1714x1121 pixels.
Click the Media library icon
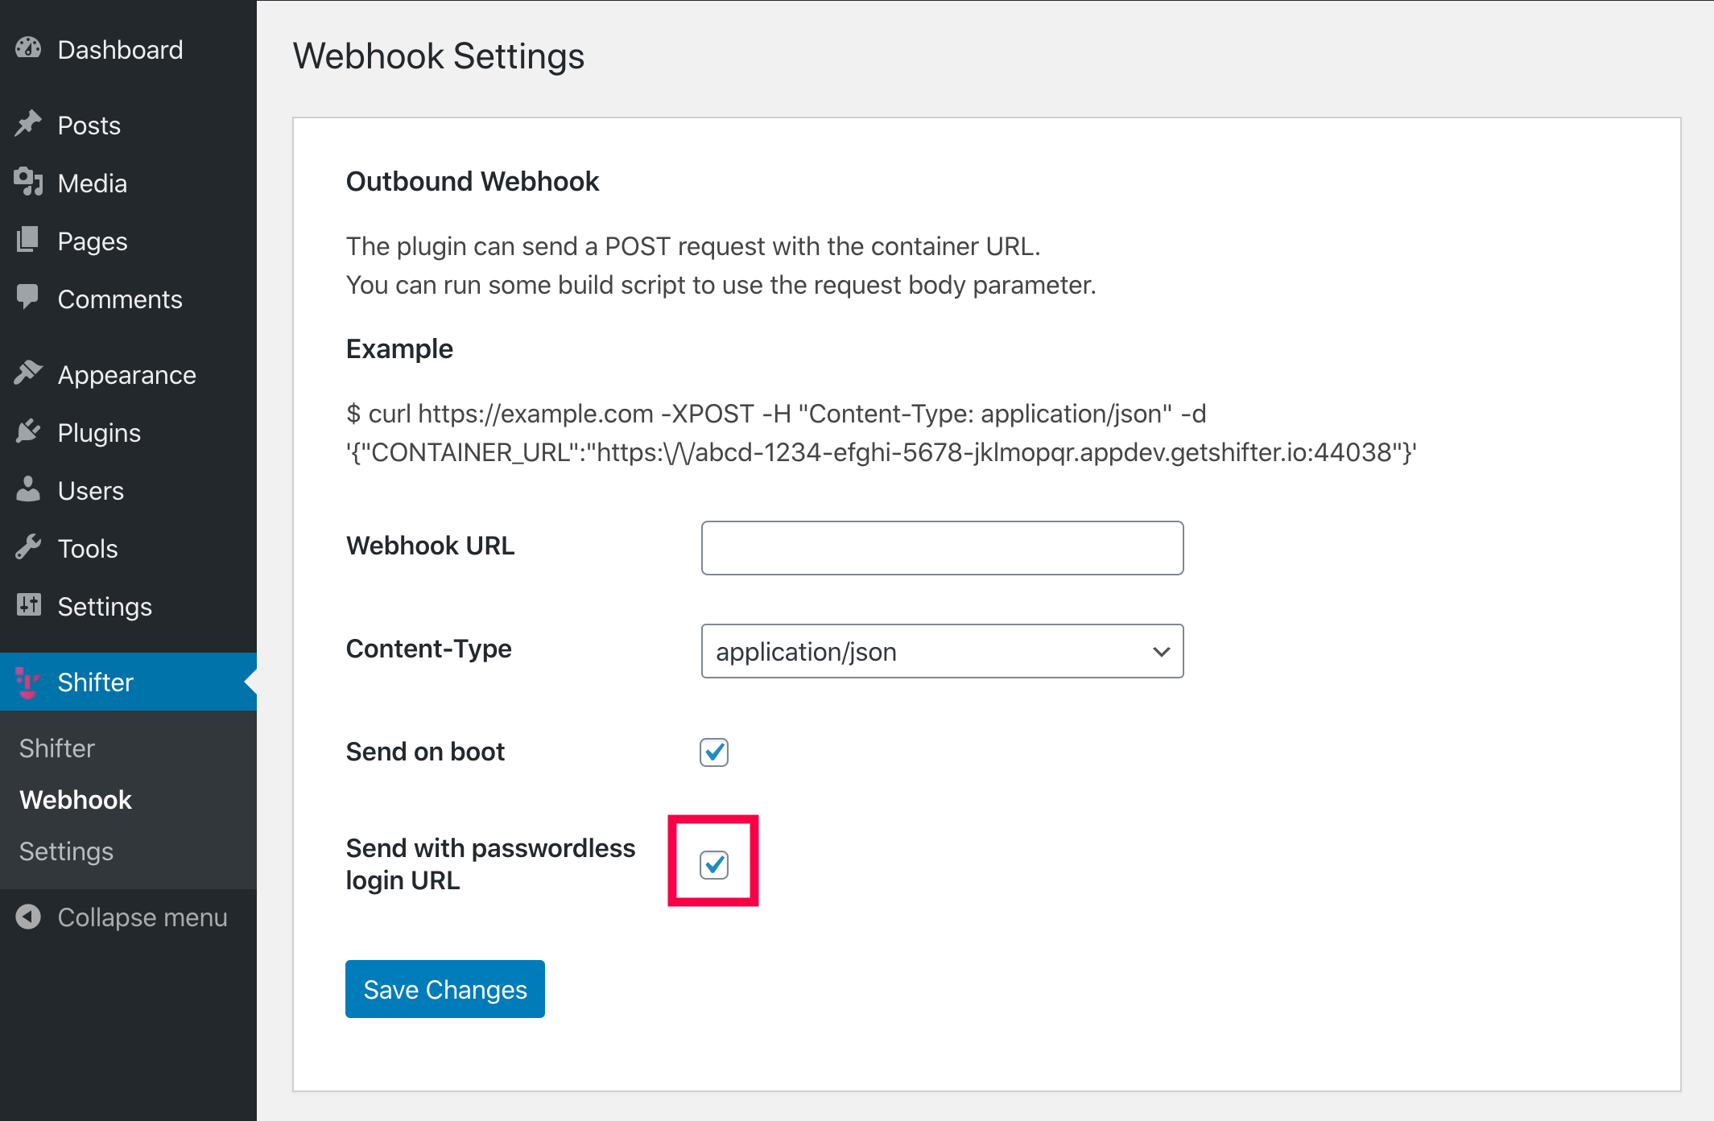28,182
